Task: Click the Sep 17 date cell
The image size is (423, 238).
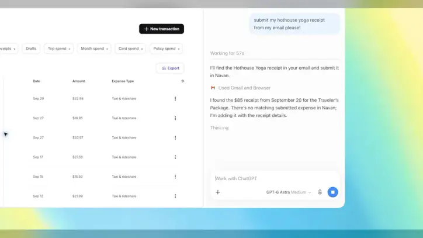Action: pos(38,157)
